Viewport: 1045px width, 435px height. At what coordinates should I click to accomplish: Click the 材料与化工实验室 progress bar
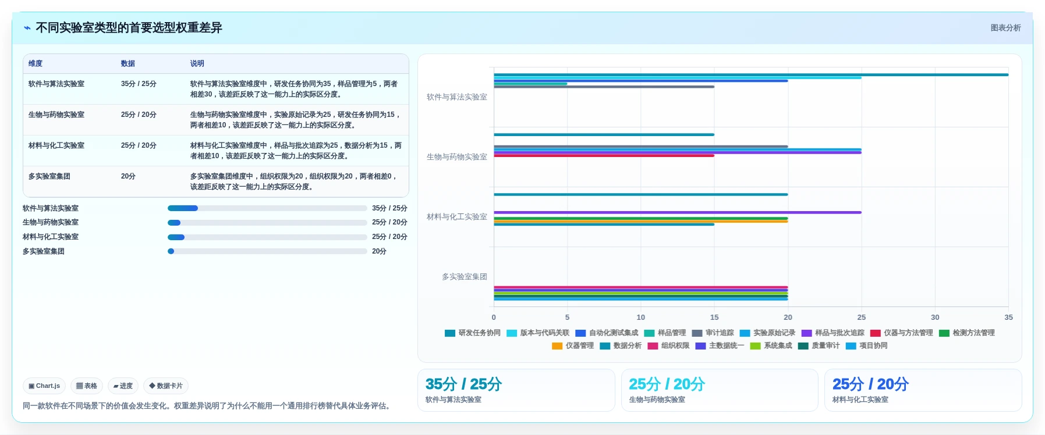[x=267, y=237]
